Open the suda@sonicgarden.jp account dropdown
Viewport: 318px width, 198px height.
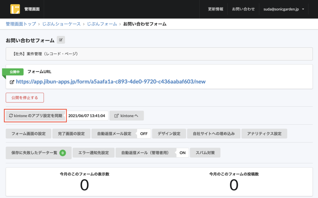pyautogui.click(x=283, y=9)
